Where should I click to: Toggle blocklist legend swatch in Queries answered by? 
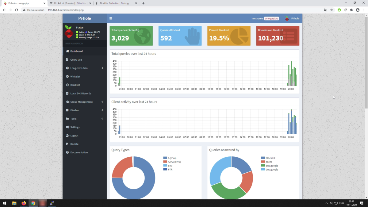click(263, 158)
